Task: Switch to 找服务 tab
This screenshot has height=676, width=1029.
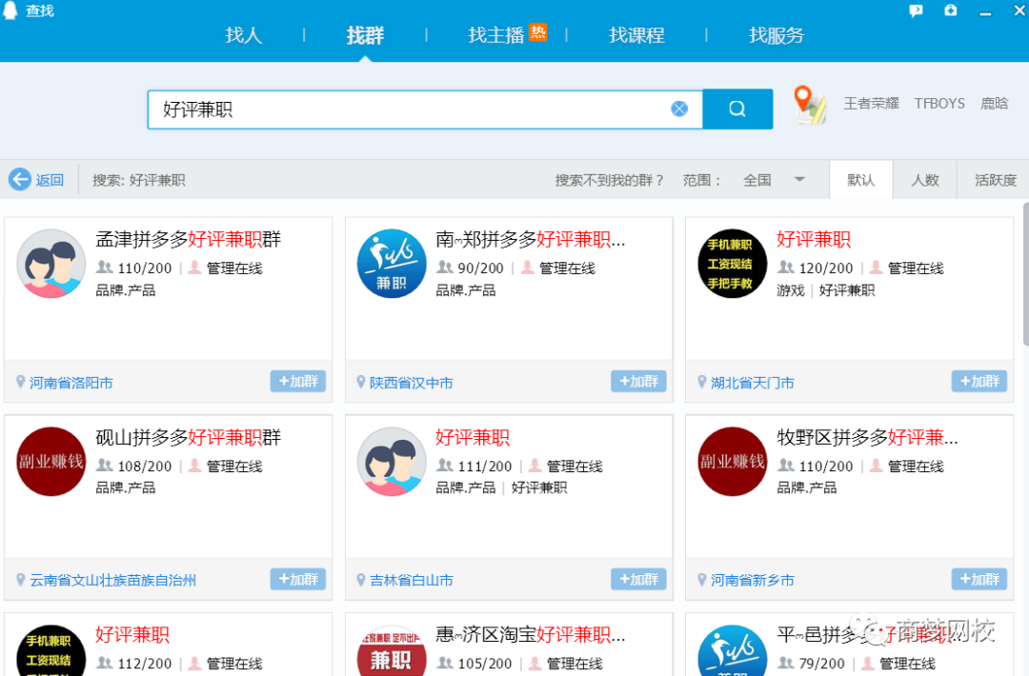Action: point(777,34)
